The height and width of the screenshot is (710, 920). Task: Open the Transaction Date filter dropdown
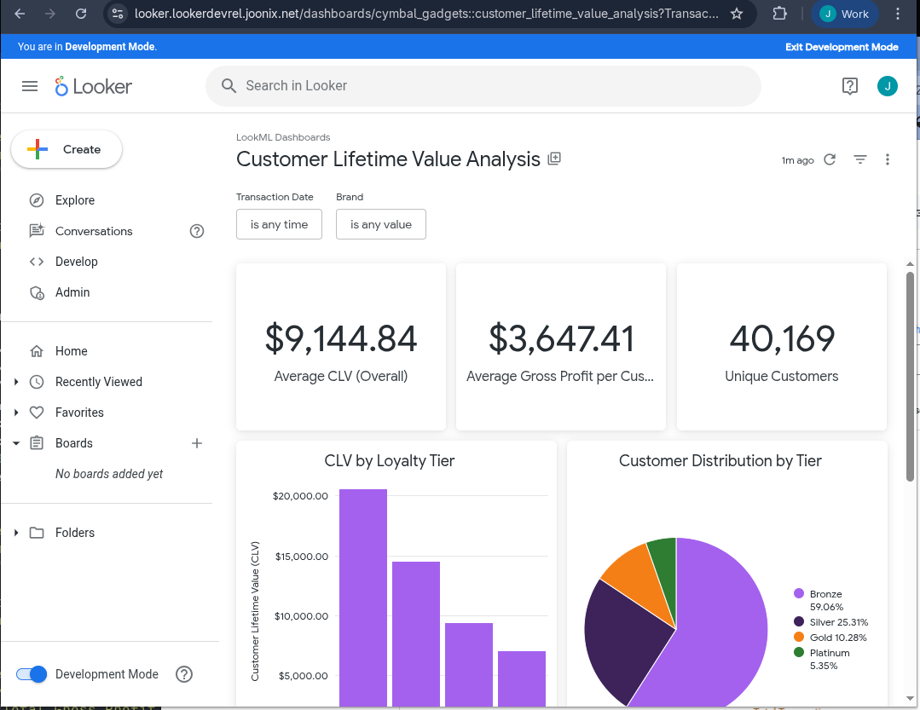point(279,224)
